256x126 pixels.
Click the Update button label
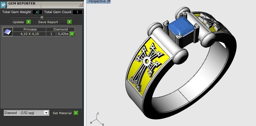click(x=19, y=22)
